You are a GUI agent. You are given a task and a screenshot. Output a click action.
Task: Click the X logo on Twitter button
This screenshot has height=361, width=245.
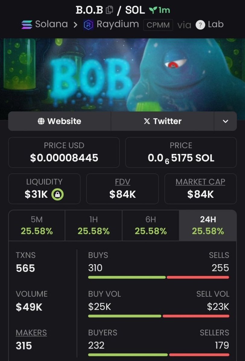(x=147, y=121)
